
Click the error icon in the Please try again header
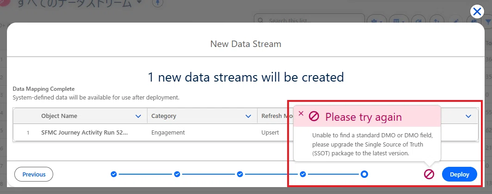pos(314,117)
